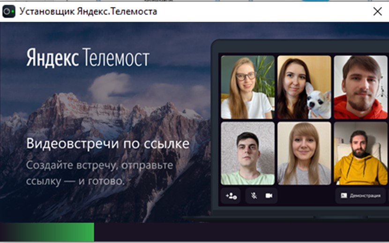Click the Telemost app icon in title bar

pyautogui.click(x=8, y=11)
